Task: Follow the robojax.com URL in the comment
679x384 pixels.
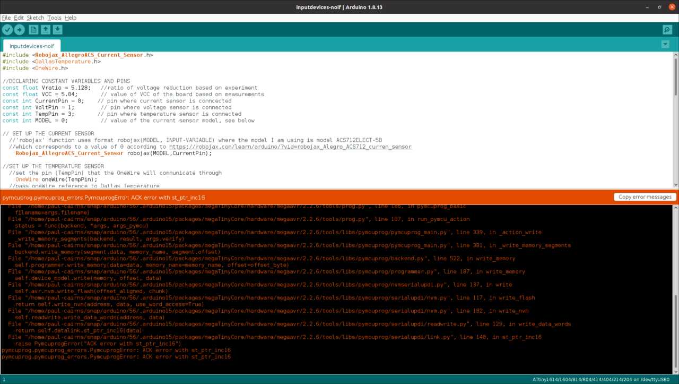Action: [x=290, y=147]
